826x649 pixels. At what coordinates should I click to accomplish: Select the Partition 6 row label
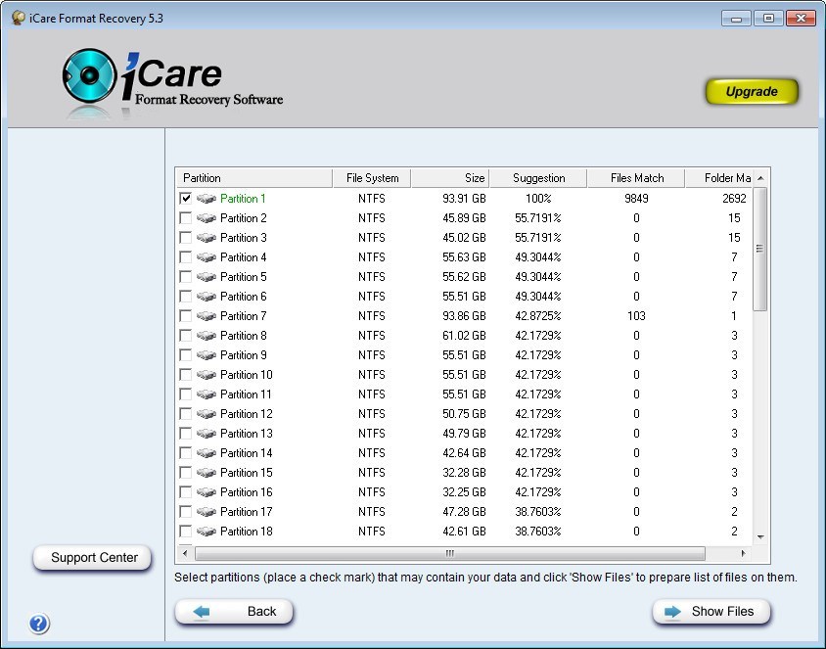point(244,296)
